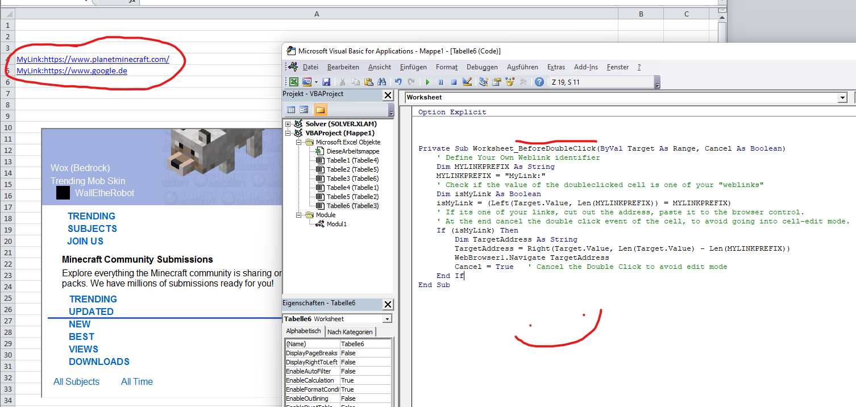Run the macro with the green play icon
The width and height of the screenshot is (856, 407).
(x=427, y=82)
